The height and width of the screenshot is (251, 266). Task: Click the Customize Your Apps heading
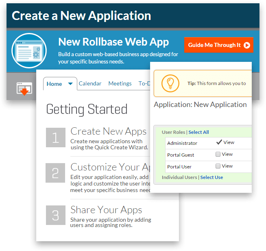coord(110,167)
